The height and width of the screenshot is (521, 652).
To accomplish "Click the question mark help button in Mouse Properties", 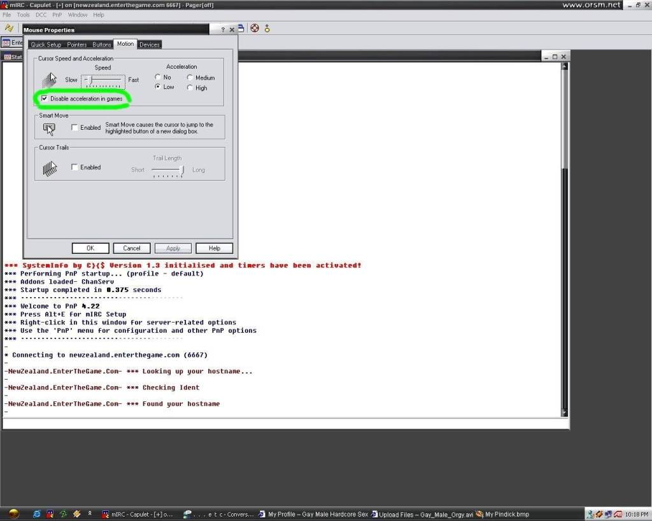I will click(x=223, y=29).
